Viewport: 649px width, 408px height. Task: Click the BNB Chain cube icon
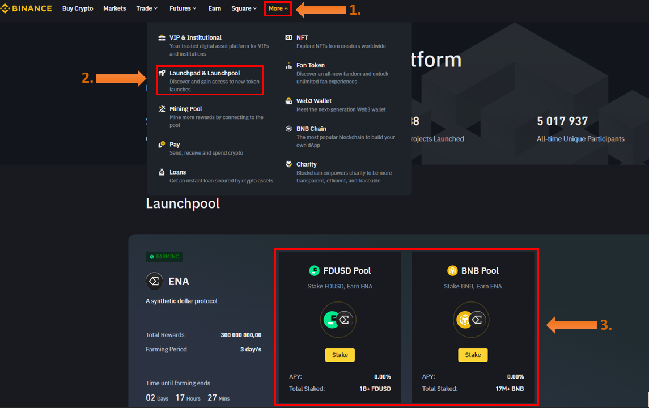pos(289,129)
